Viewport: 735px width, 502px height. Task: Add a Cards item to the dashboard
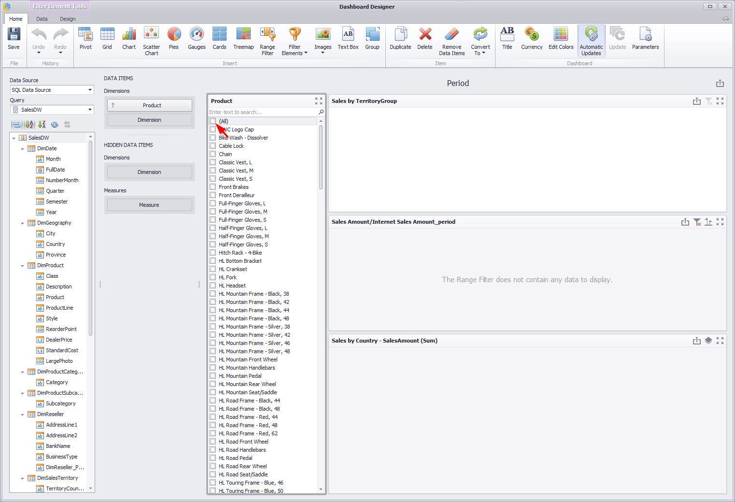219,39
